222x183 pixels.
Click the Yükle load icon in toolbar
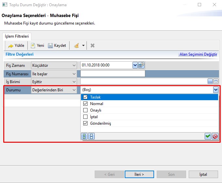(x=10, y=46)
